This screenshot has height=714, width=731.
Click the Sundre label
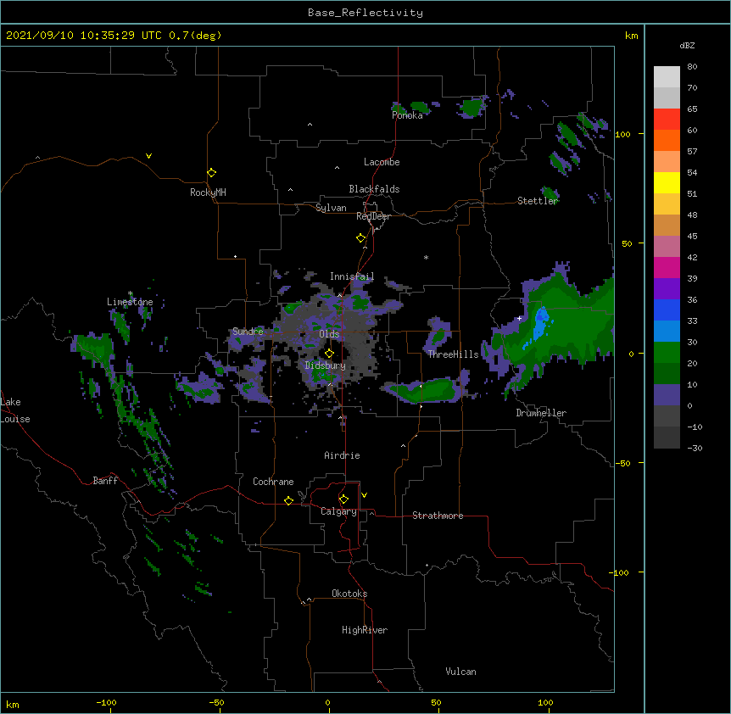(x=248, y=332)
